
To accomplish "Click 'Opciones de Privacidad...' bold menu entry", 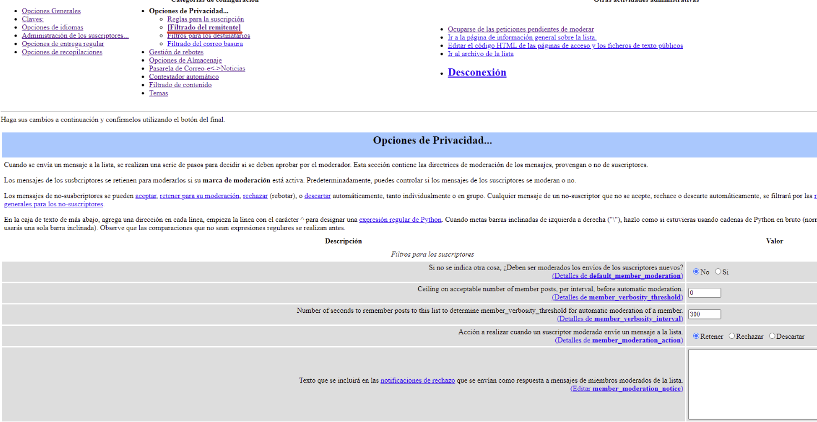I will (x=189, y=11).
